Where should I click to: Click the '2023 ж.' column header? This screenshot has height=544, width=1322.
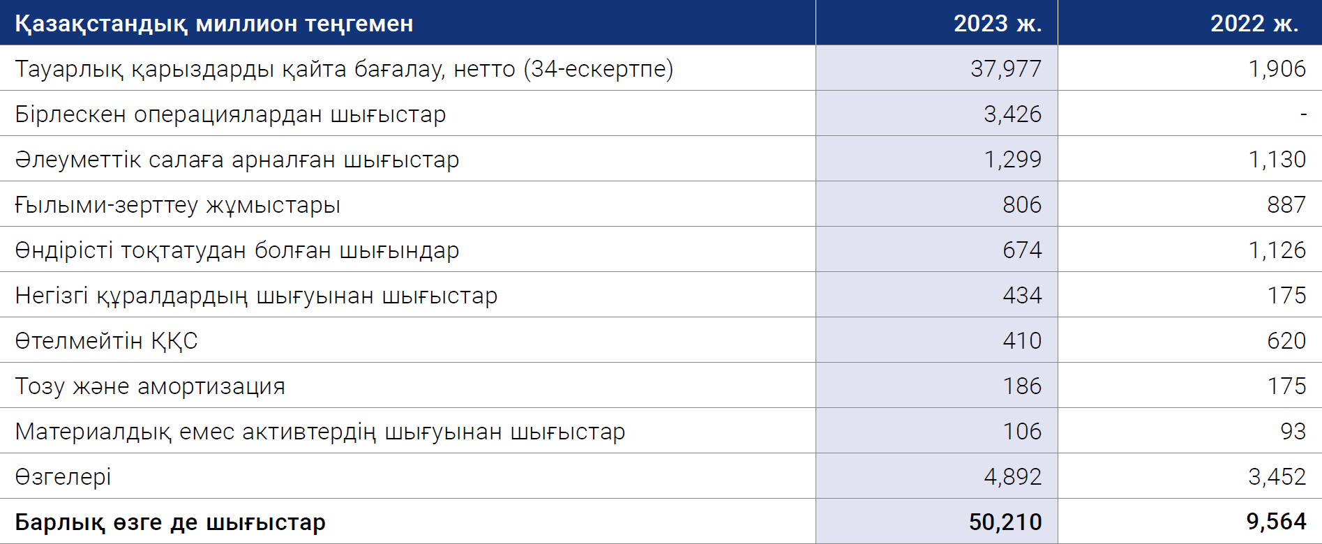[998, 24]
